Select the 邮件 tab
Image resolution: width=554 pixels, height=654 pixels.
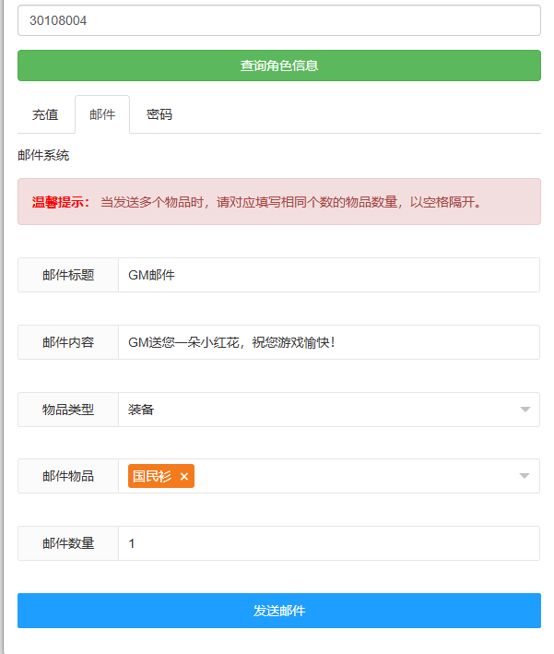(102, 115)
